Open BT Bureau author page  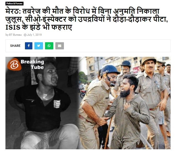(x=15, y=35)
